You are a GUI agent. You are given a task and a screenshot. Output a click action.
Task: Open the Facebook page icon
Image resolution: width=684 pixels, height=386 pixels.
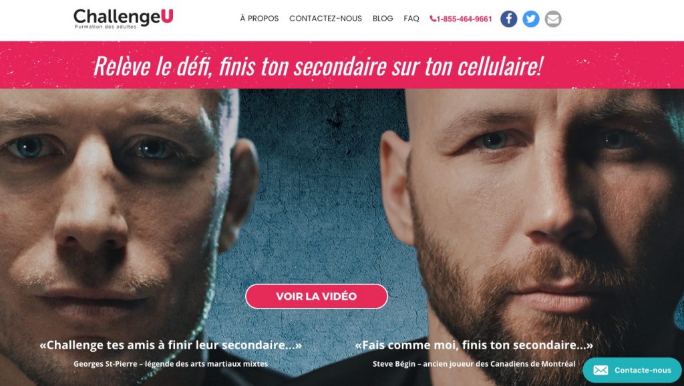click(x=508, y=19)
